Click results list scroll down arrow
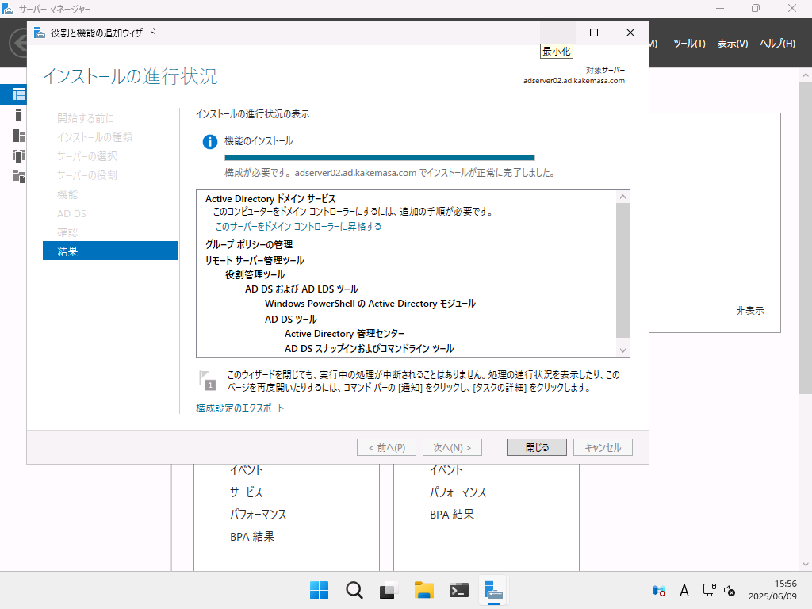 [x=623, y=350]
